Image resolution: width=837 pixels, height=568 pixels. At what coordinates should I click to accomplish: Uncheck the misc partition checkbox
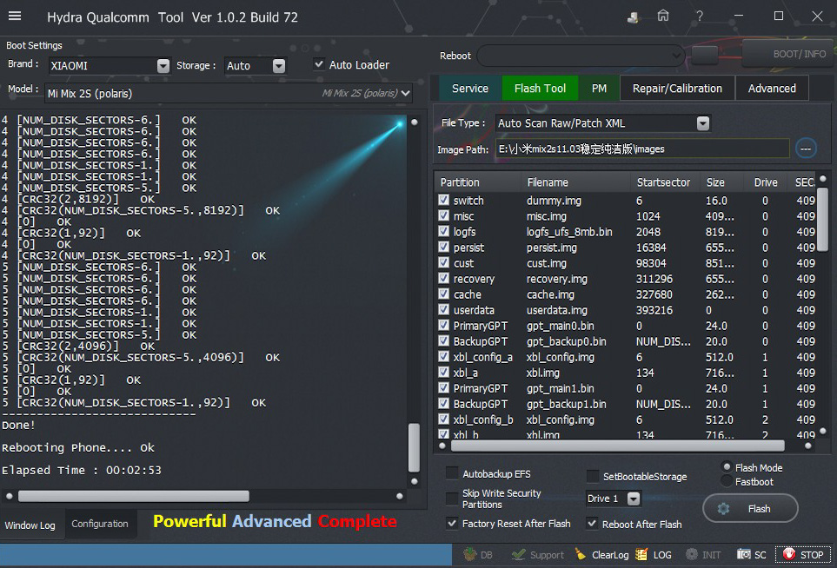click(x=443, y=215)
